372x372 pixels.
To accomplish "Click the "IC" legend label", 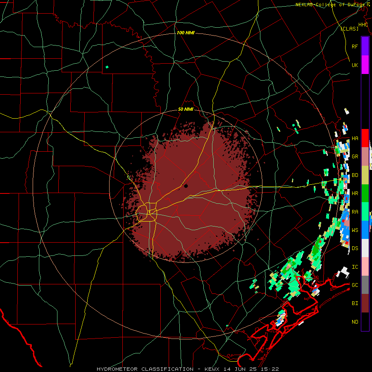I will coord(355,267).
